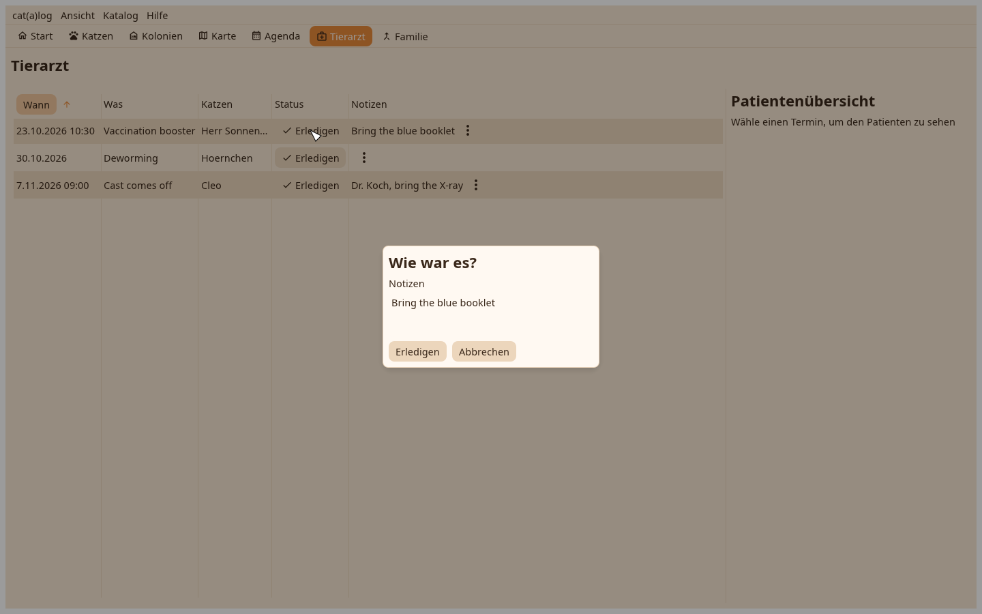Select the 7.11.2026 09:00 date cell
982x614 pixels.
pyautogui.click(x=53, y=185)
